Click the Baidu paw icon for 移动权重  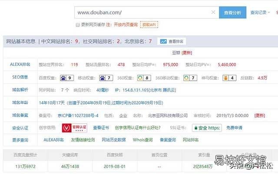coord(103,78)
